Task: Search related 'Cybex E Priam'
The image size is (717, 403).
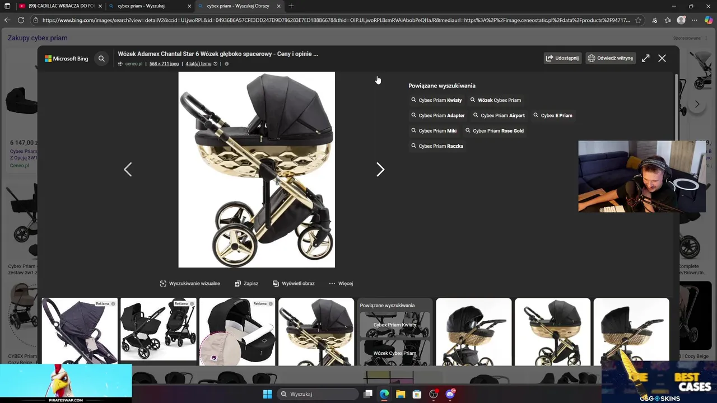Action: 553,115
